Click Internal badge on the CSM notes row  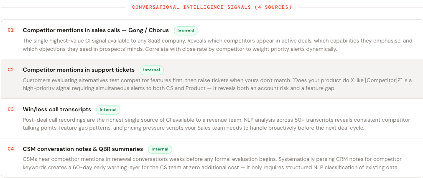tap(160, 149)
